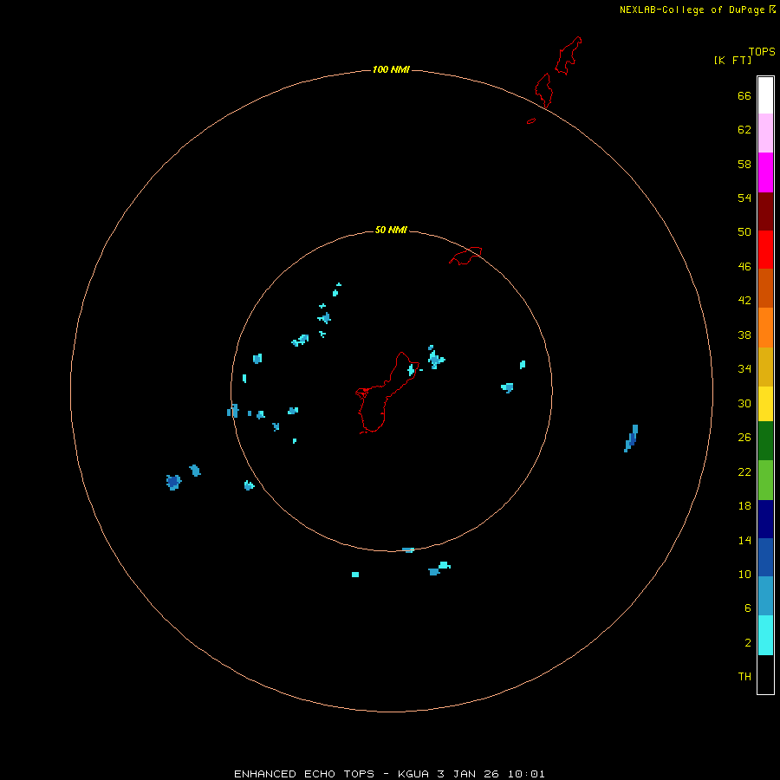Click the white swatch in the TOPS legend
The image size is (780, 780).
tap(765, 95)
